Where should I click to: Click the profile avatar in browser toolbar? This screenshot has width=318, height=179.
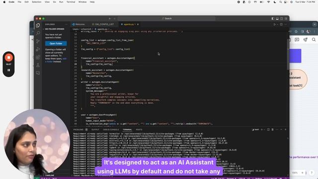[308, 31]
